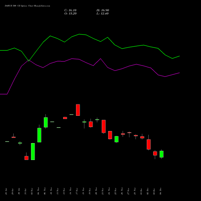Select the close value 'C: 16.10'
Screen dimensions: 201x201
(x=70, y=10)
